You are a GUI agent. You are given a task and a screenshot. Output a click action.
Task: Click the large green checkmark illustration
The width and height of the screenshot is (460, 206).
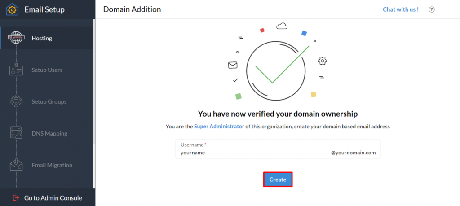[277, 66]
